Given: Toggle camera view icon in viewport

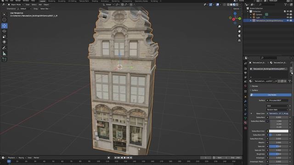Looking at the screenshot, I should click(x=239, y=36).
